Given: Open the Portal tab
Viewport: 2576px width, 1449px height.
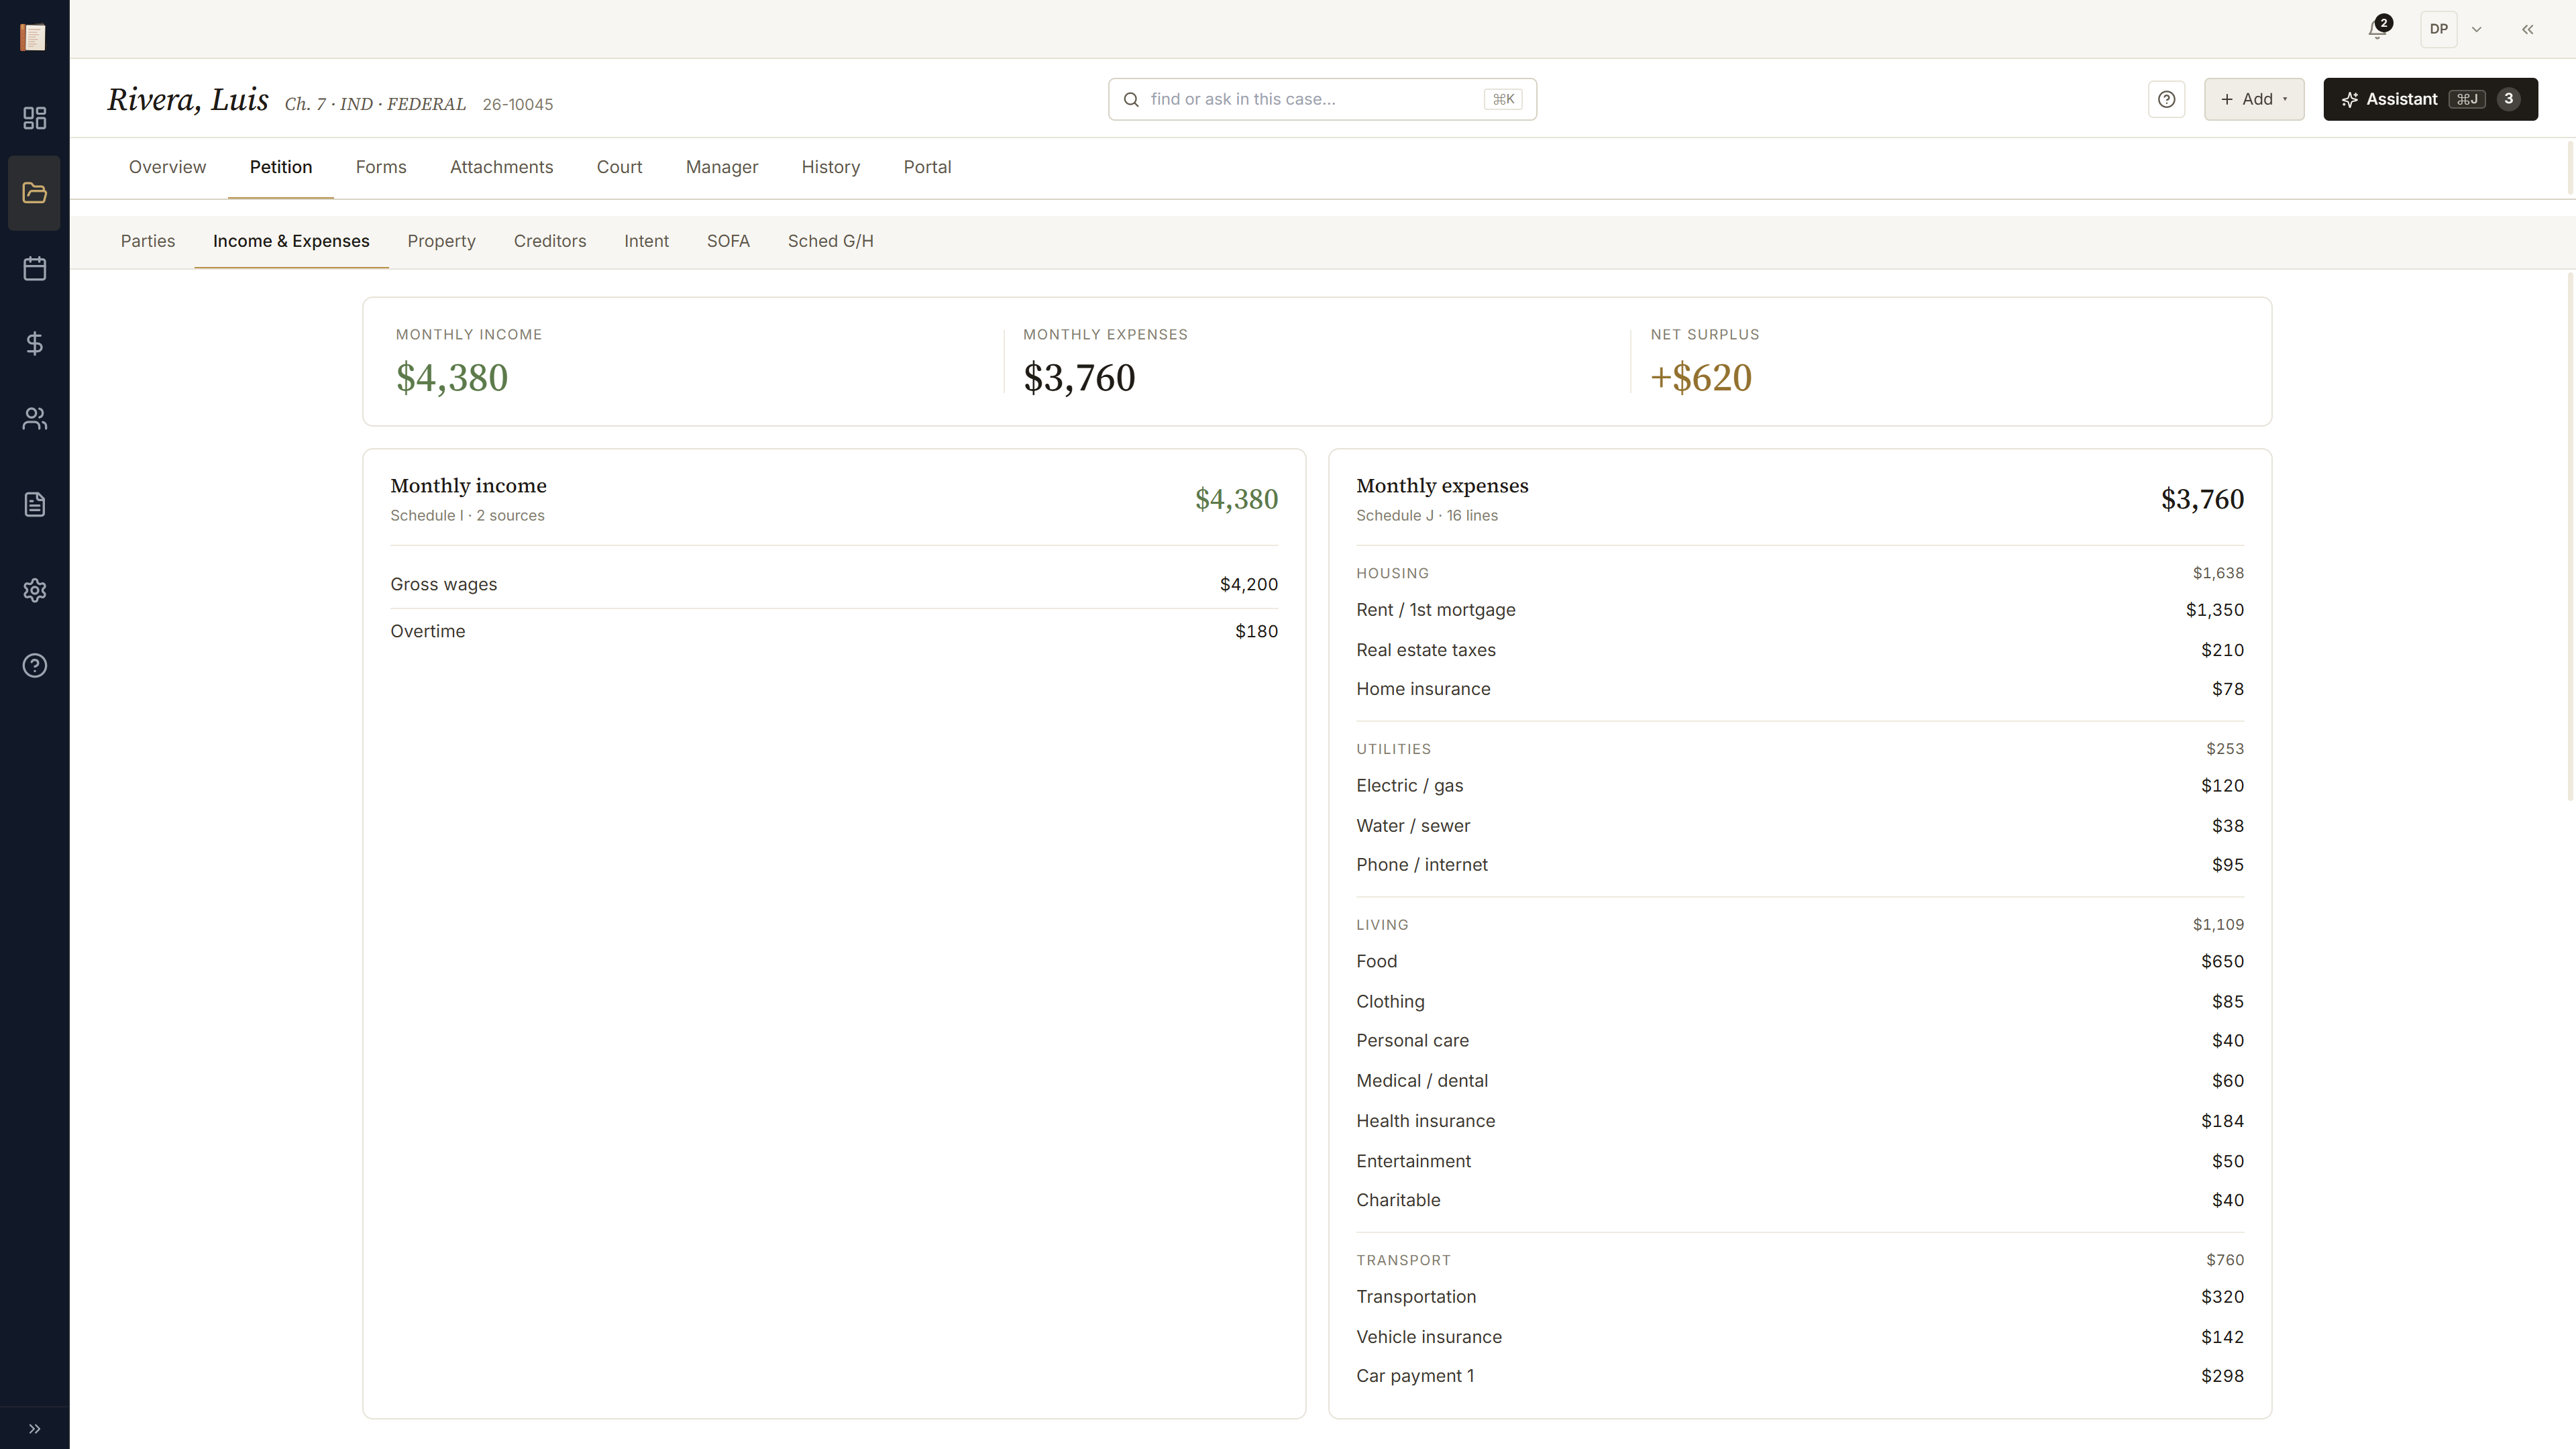Looking at the screenshot, I should (x=927, y=167).
